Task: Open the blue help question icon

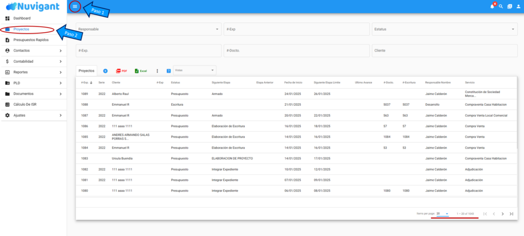Action: point(168,71)
